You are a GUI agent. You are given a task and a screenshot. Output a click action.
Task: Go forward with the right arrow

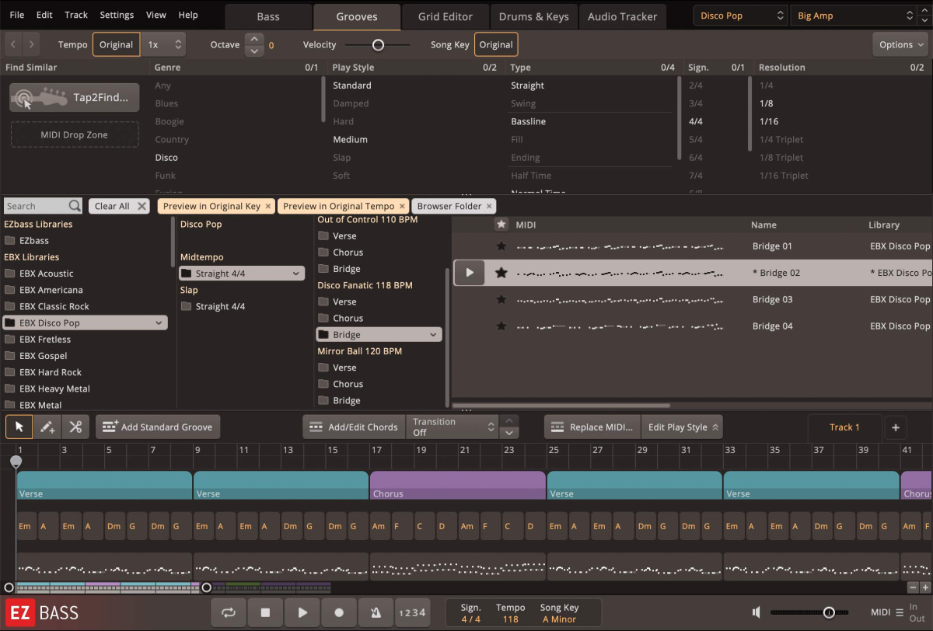[32, 44]
